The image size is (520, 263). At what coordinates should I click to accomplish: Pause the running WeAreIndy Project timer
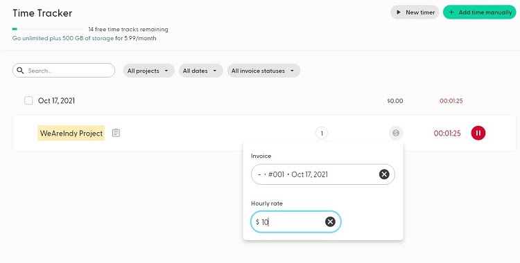[478, 133]
